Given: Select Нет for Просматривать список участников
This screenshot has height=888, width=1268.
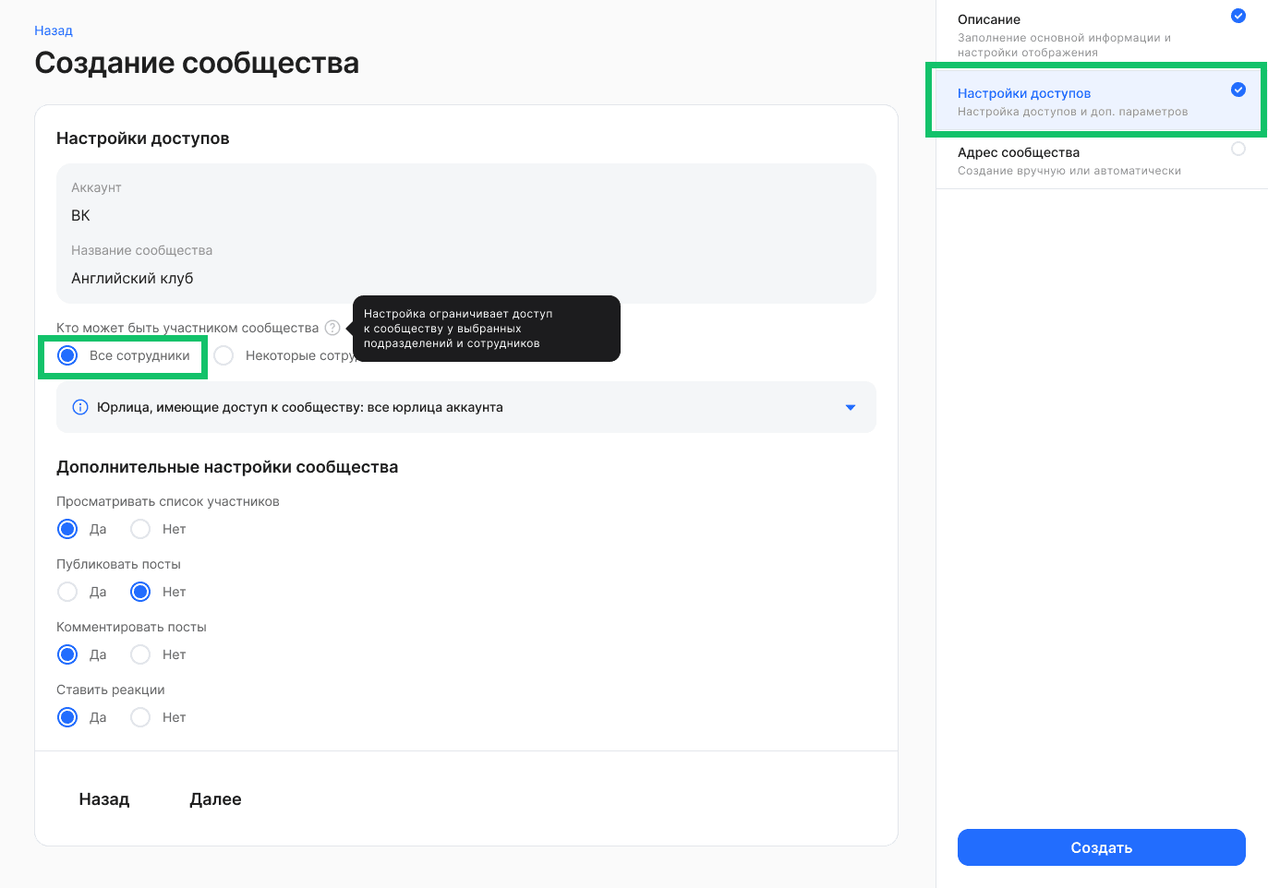Looking at the screenshot, I should [140, 529].
